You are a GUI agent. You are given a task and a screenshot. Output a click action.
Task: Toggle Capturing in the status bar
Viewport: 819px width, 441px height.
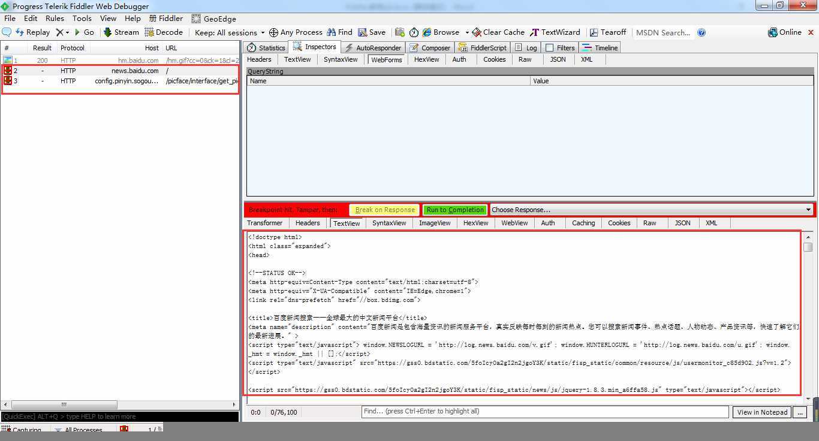(22, 430)
